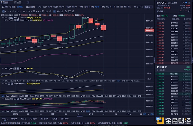The height and width of the screenshot is (126, 193).
Task: Click the blue star favorite icon
Action: click(x=186, y=3)
